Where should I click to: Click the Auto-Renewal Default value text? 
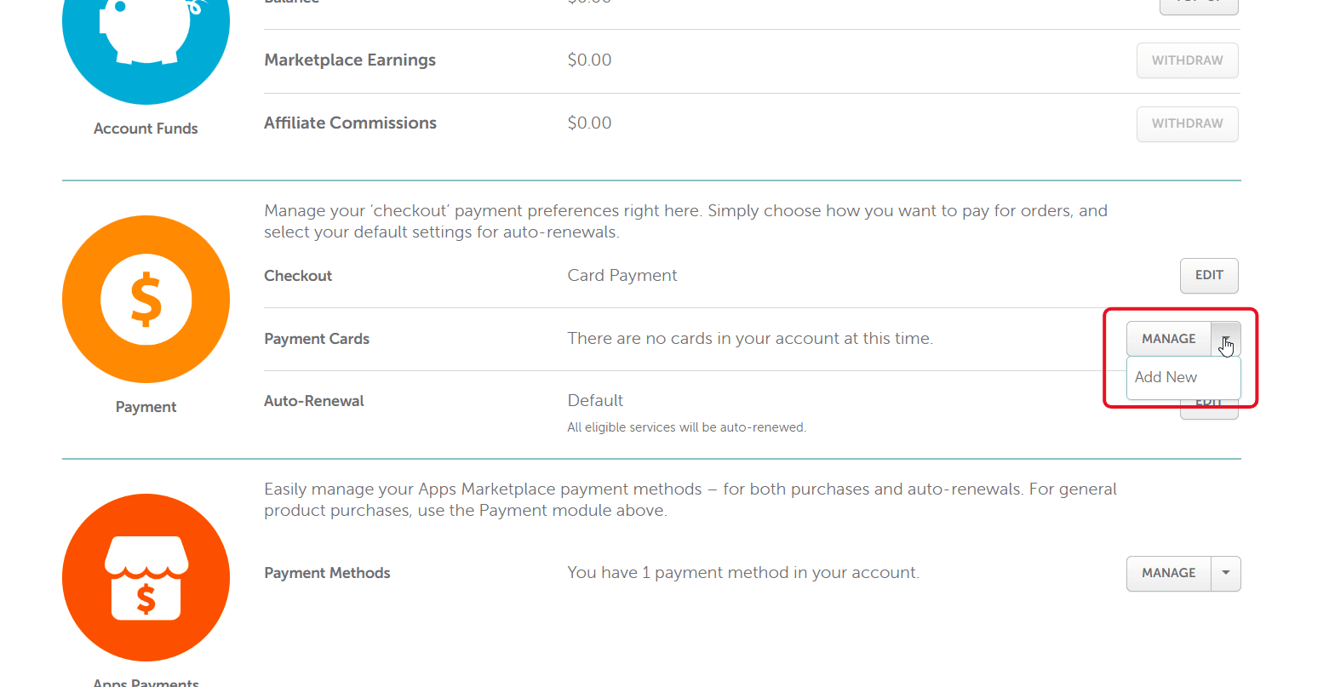coord(595,400)
